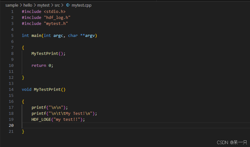Place cursor on empty line 20
The width and height of the screenshot is (250, 147).
point(136,125)
